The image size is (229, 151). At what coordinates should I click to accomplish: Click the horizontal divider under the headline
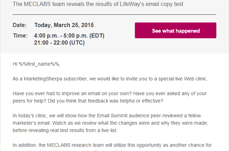pos(115,14)
